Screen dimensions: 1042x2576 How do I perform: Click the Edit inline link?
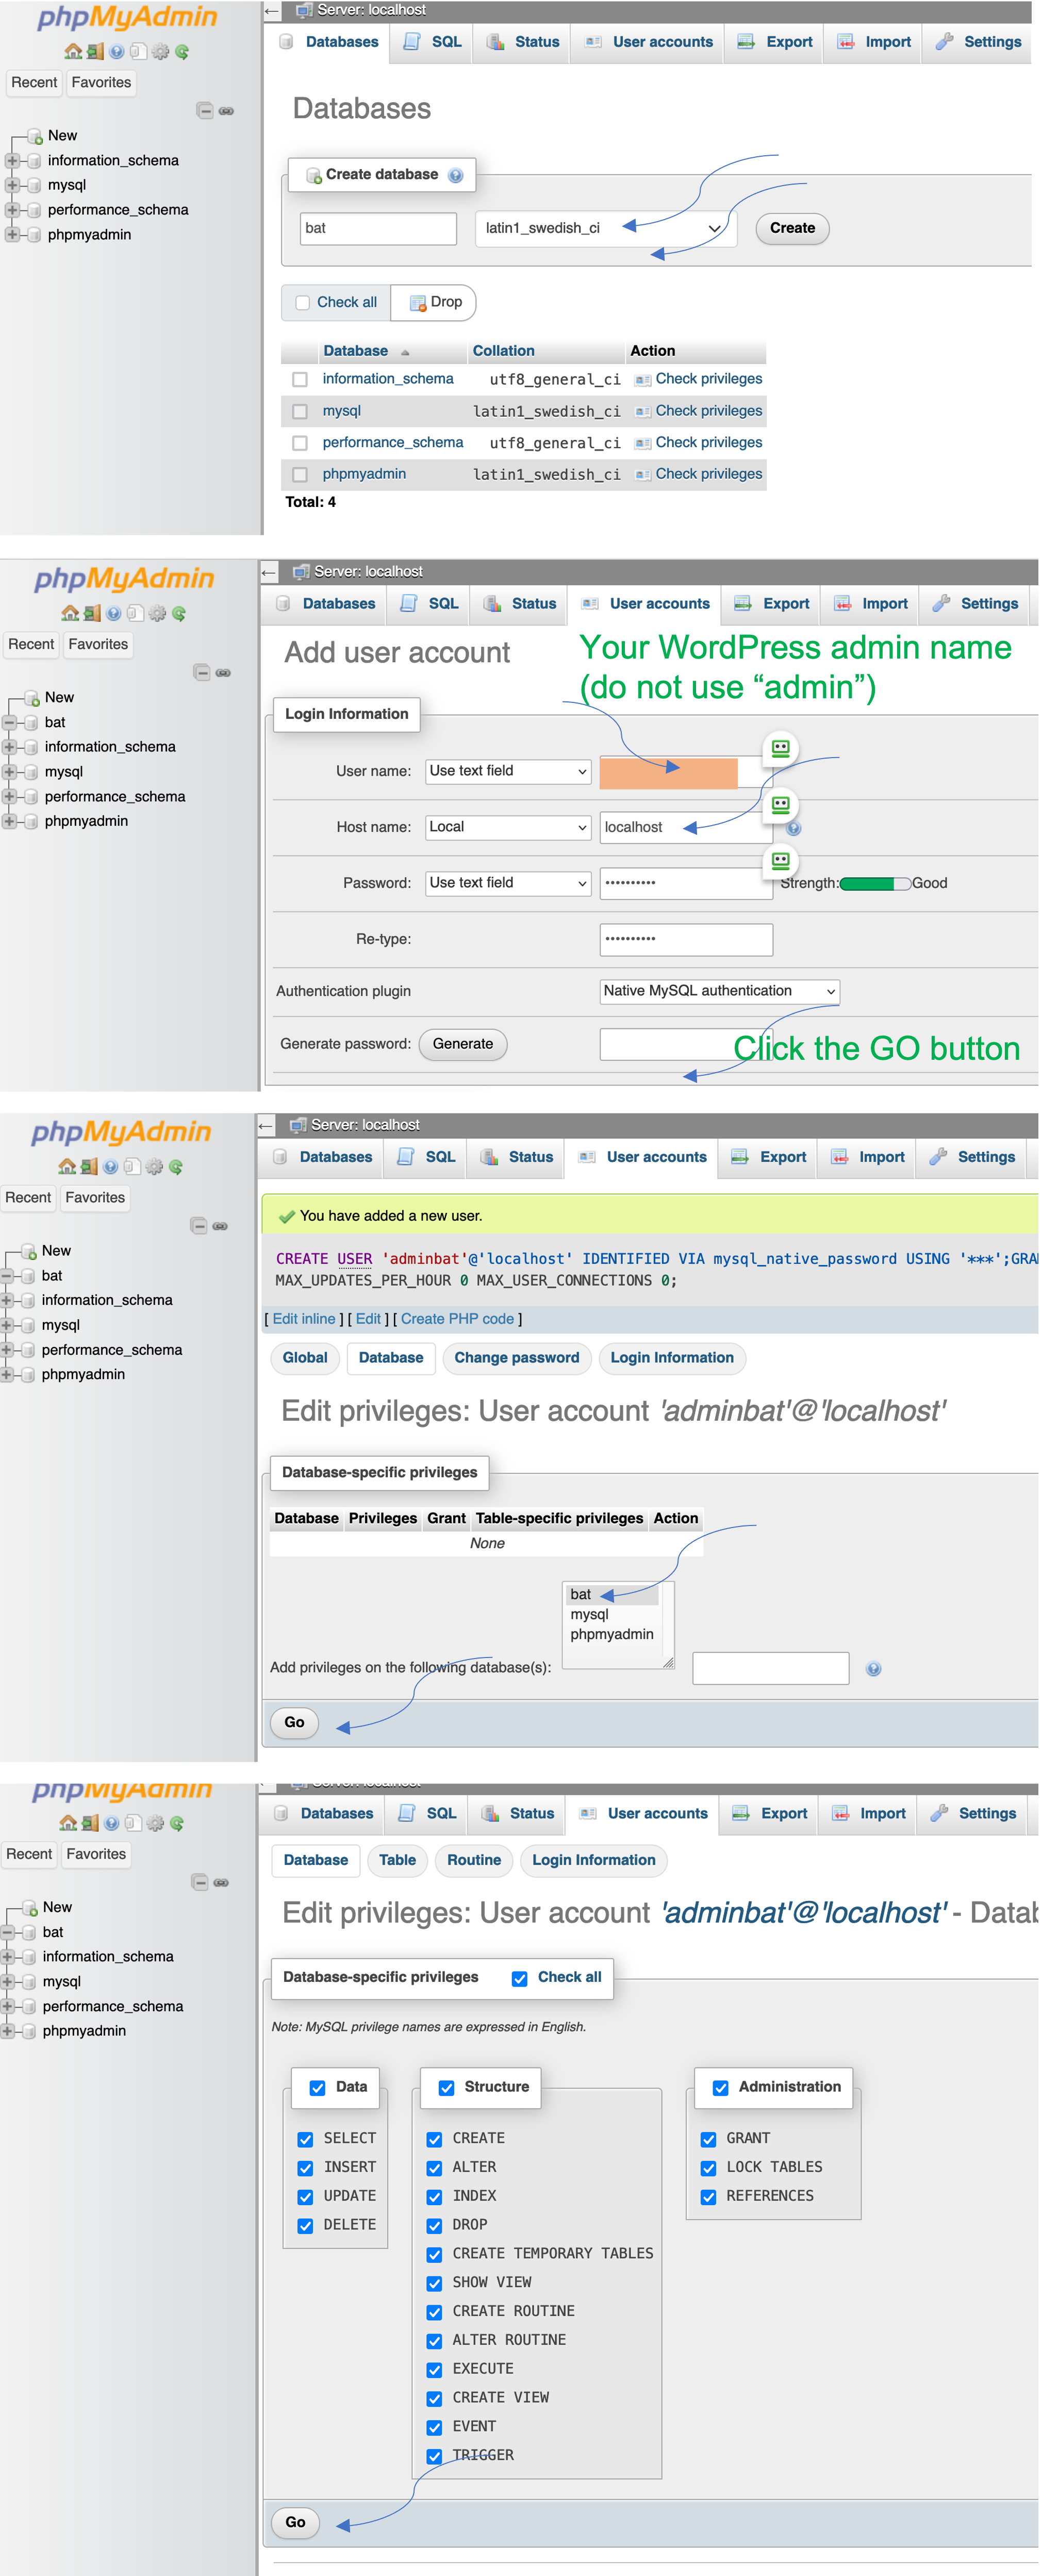[x=304, y=1320]
